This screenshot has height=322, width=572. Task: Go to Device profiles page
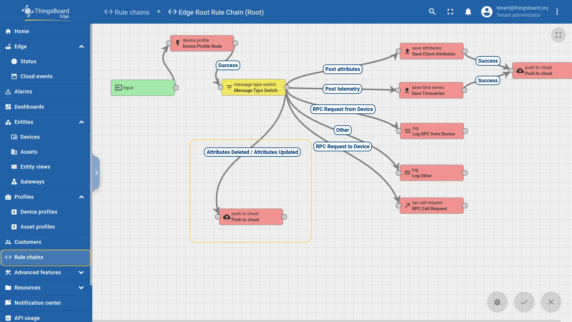click(x=39, y=212)
